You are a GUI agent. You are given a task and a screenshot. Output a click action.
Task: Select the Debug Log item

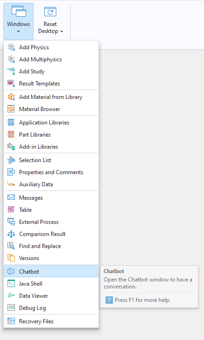pyautogui.click(x=51, y=308)
